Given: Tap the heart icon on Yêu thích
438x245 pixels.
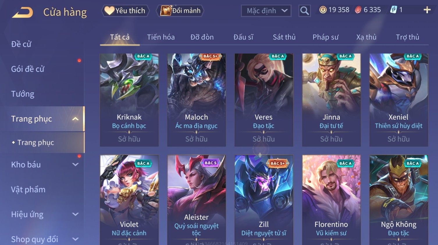Looking at the screenshot, I should click(x=109, y=11).
